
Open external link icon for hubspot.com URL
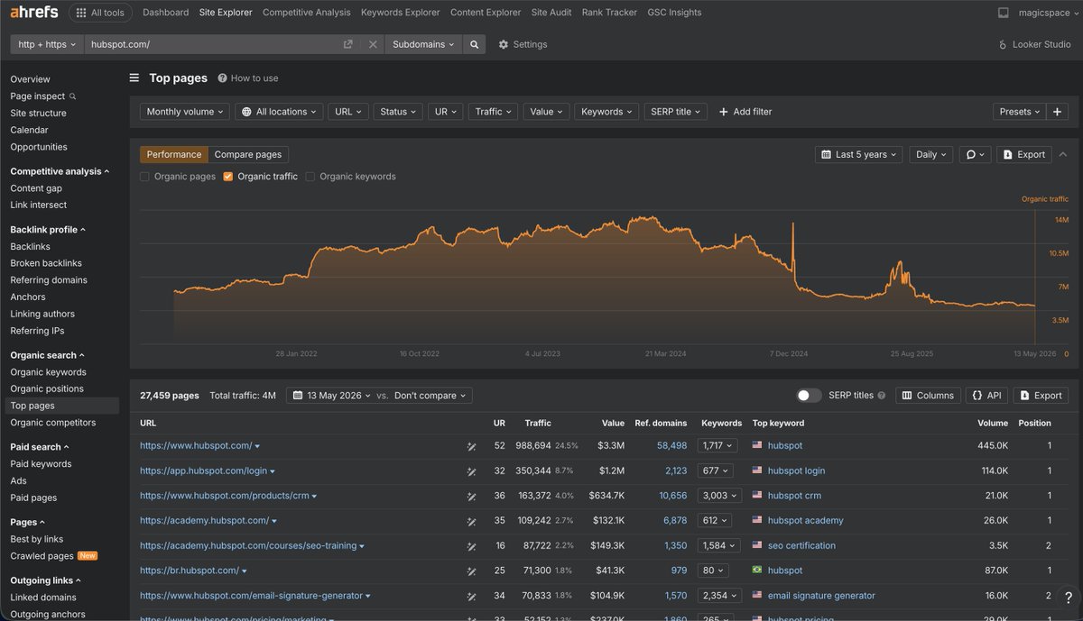pos(348,44)
